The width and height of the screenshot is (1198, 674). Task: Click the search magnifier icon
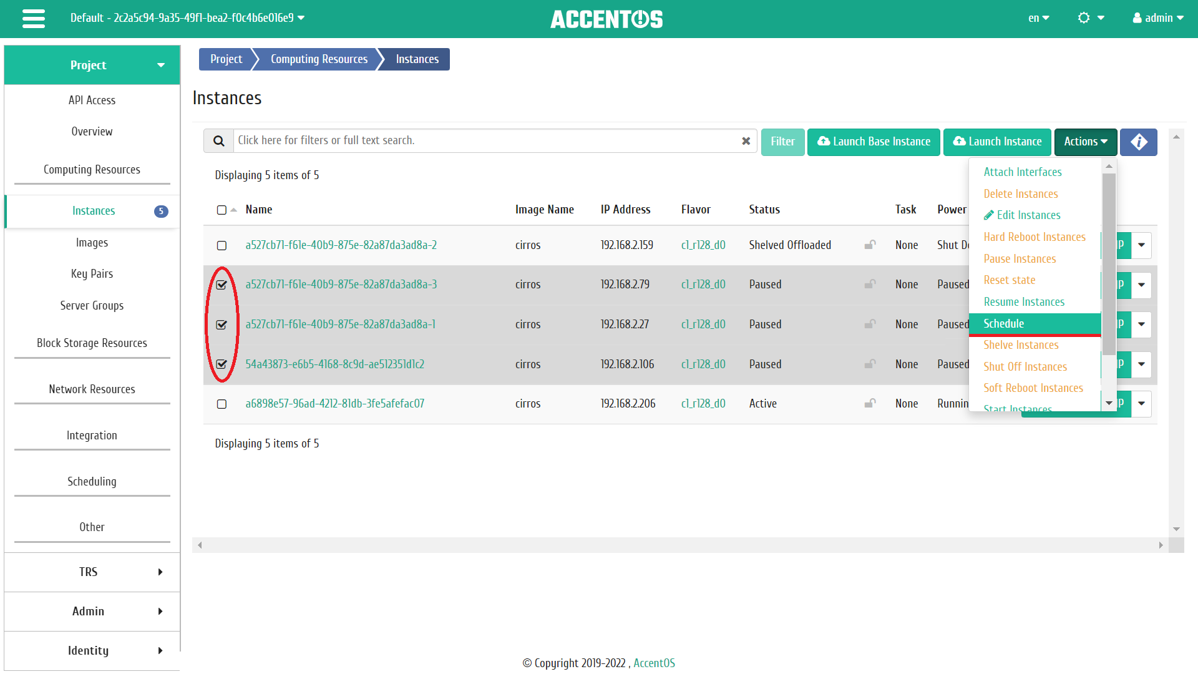tap(219, 141)
